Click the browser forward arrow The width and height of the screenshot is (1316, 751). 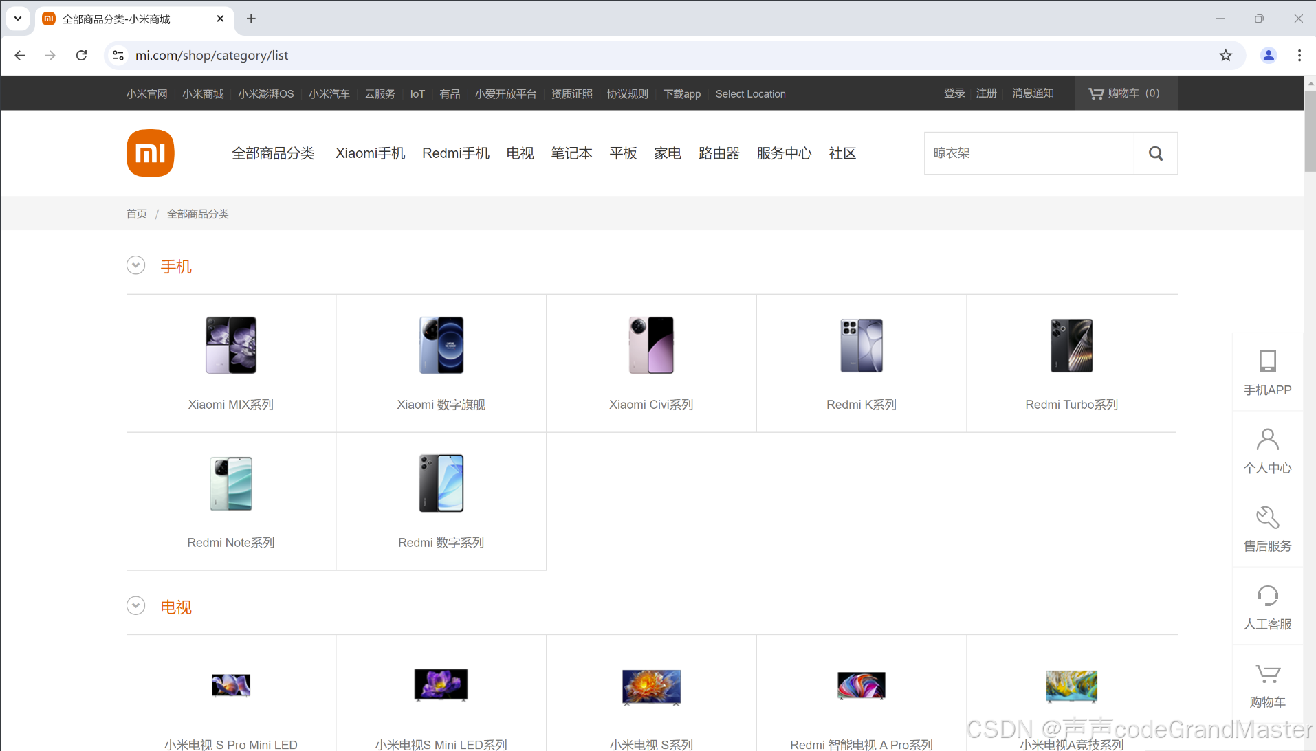pyautogui.click(x=50, y=56)
